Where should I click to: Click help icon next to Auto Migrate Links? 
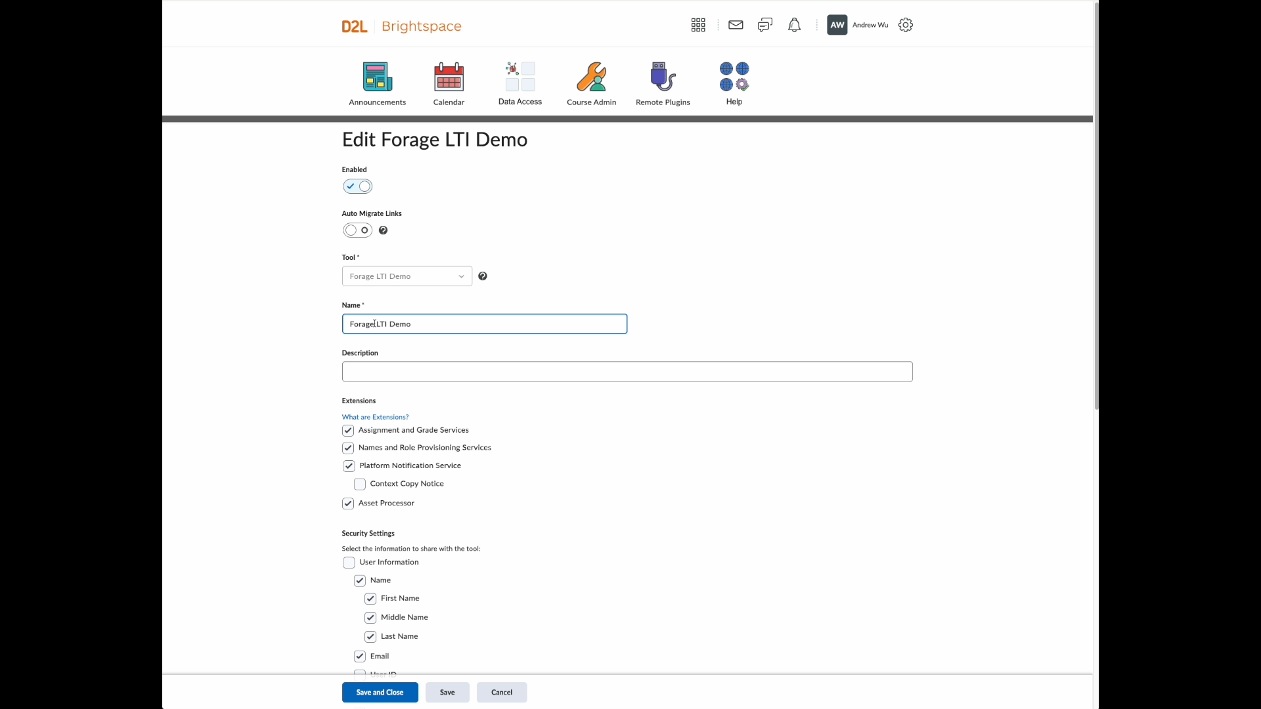383,230
